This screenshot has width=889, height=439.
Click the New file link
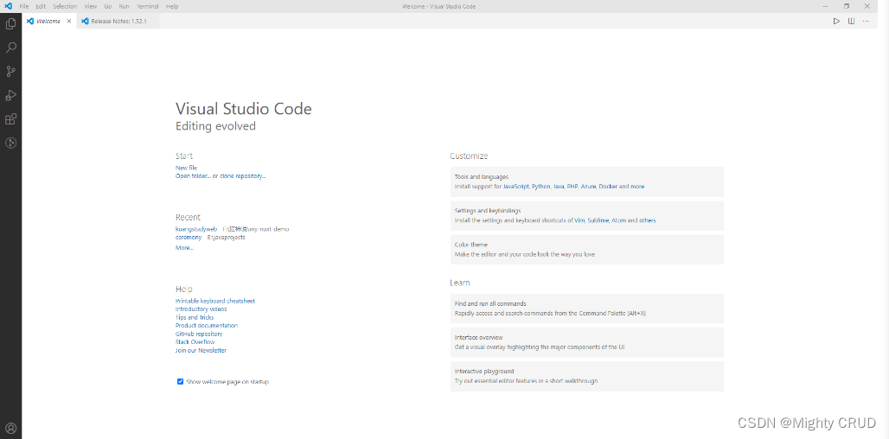click(x=186, y=168)
